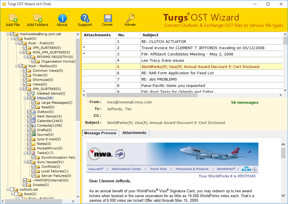Open the Travel Tools link

[158, 169]
